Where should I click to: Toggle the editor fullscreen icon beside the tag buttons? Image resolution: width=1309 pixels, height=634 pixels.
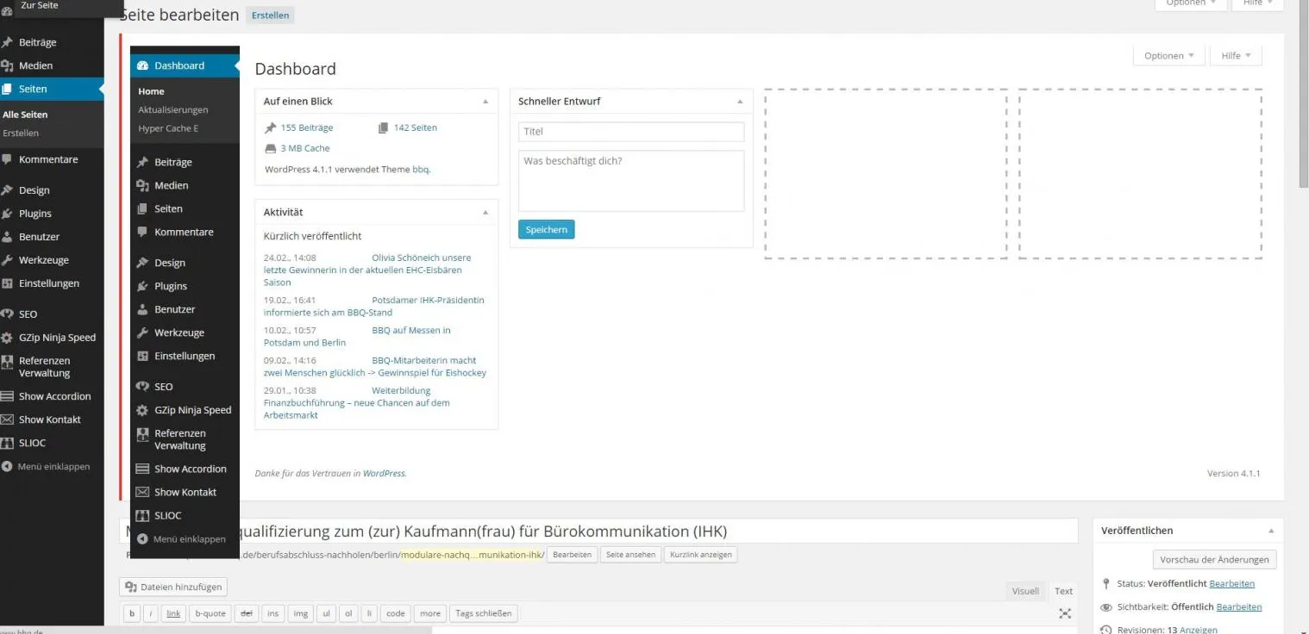click(x=1065, y=613)
